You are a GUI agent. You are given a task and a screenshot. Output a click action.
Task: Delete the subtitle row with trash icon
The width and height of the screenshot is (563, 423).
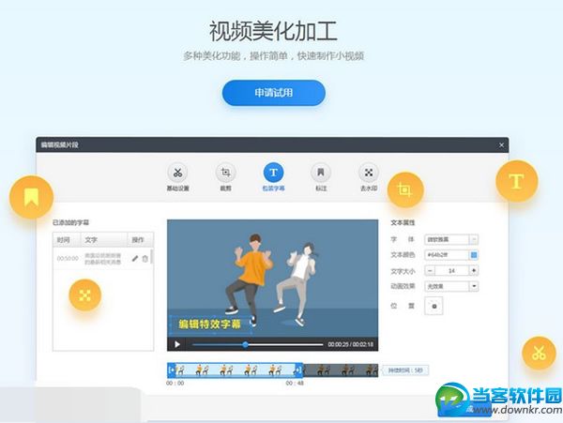tap(145, 258)
